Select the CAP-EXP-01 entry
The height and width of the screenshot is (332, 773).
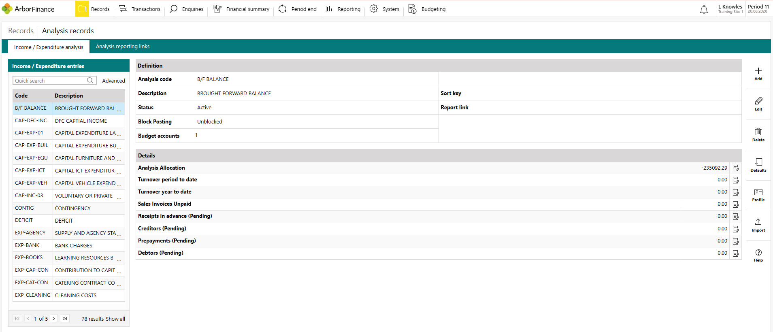69,133
